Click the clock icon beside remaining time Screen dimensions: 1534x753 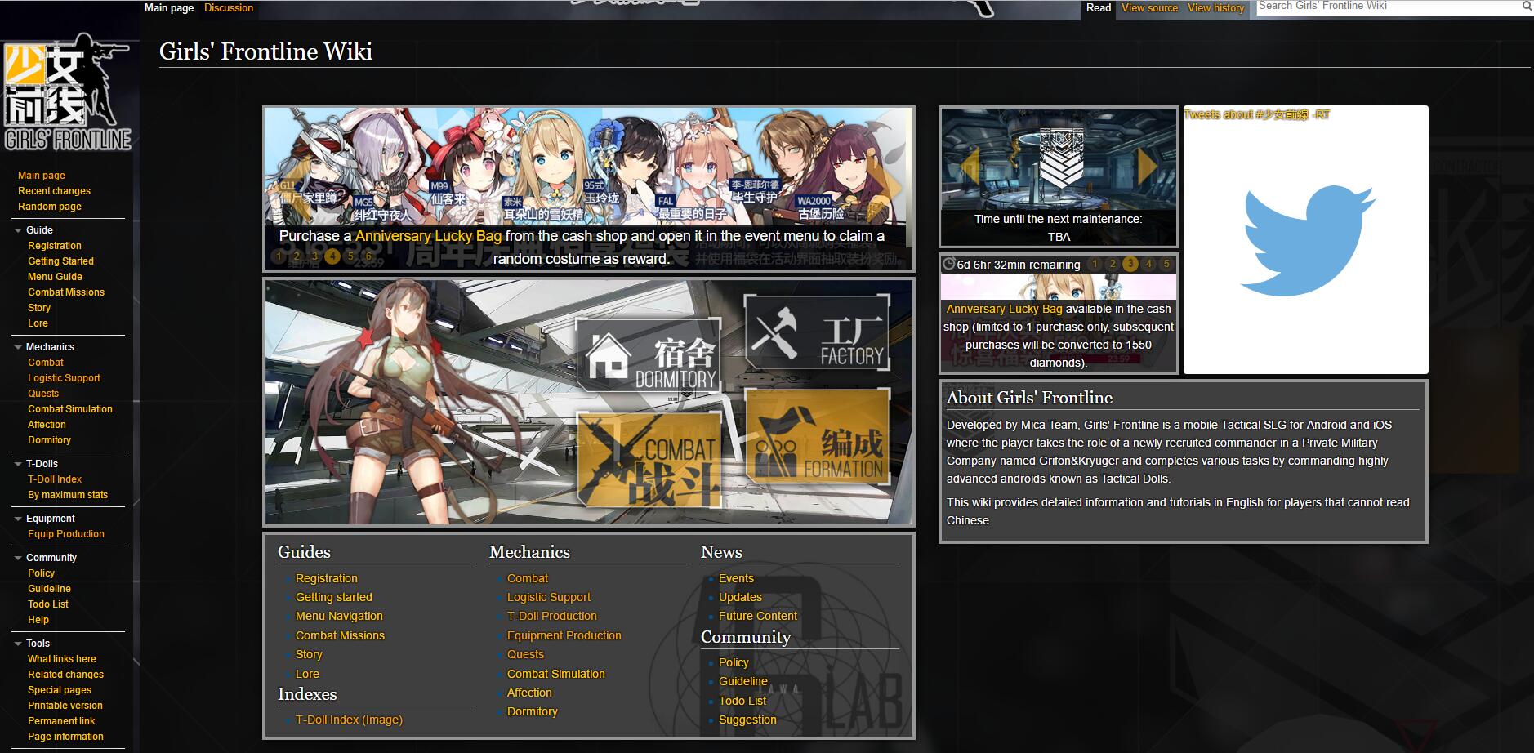948,264
